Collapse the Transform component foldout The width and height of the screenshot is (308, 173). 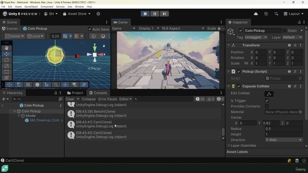coord(229,45)
